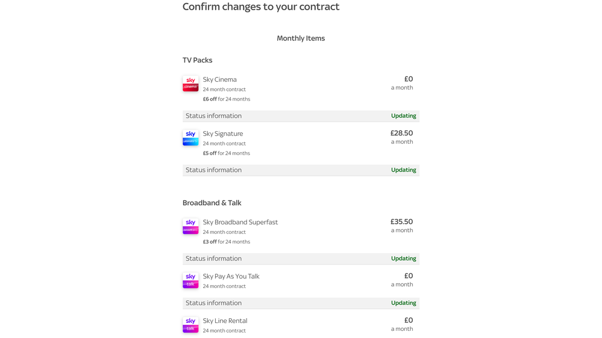
Task: Expand Status information under Sky Signature
Action: (301, 170)
